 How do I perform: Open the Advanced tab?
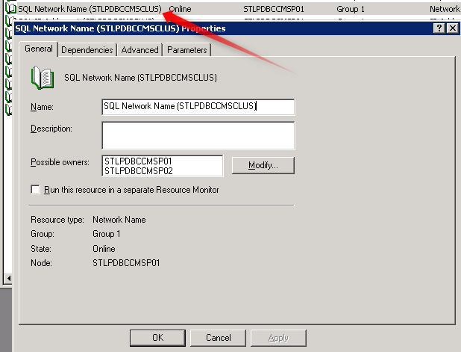[139, 50]
